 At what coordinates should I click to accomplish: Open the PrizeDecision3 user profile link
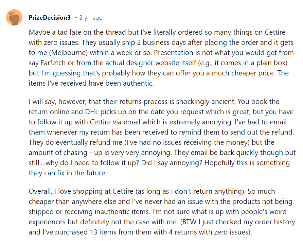coord(50,18)
